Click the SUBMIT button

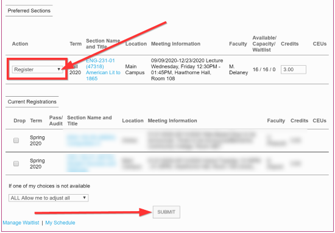(166, 212)
